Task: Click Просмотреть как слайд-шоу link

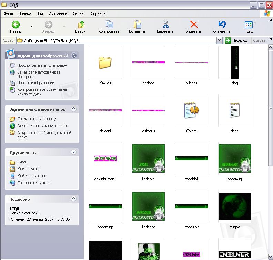Action: coord(42,65)
